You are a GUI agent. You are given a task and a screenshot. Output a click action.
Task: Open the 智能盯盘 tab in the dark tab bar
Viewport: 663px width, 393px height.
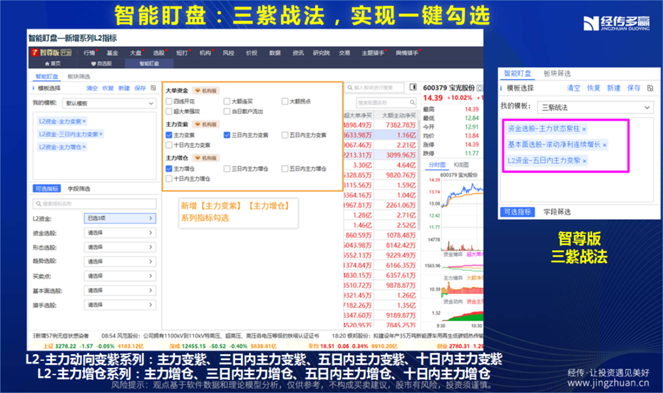pyautogui.click(x=149, y=64)
